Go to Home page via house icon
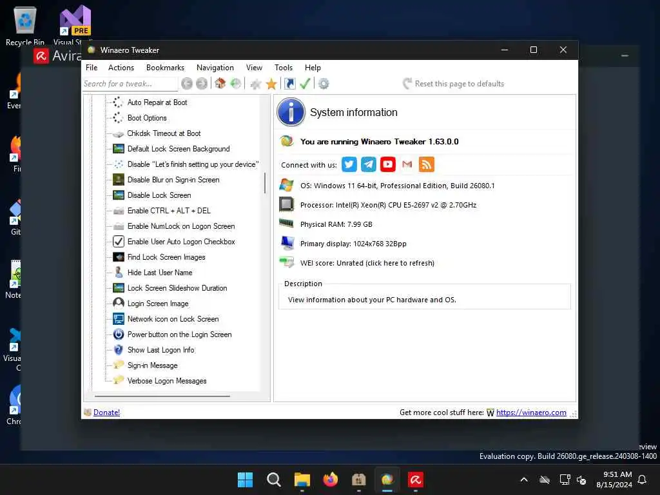 [x=220, y=83]
